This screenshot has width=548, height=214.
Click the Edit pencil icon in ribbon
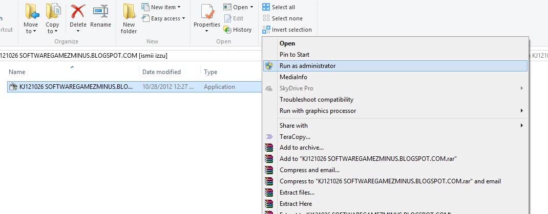[227, 18]
